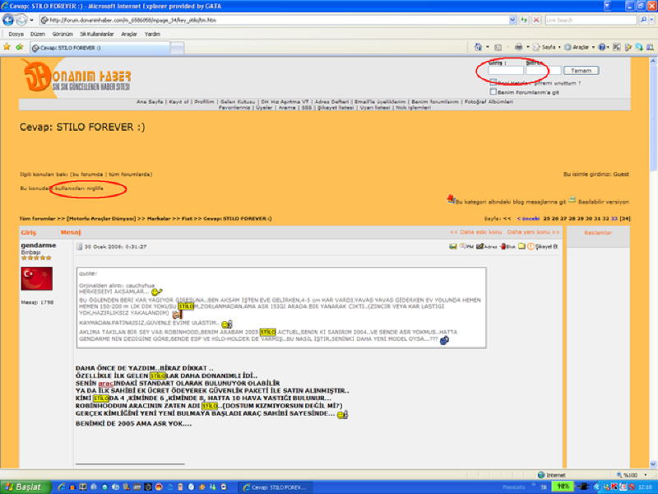Report the post with Şikayet Et icon
Viewport: 658px width, 494px height.
[x=543, y=246]
